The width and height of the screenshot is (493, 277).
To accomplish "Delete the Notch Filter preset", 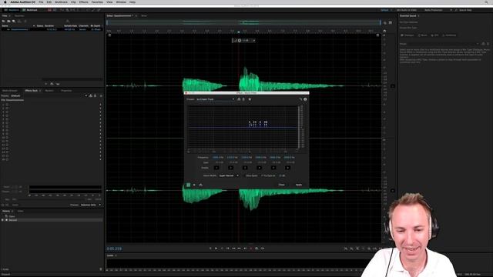I will [x=243, y=99].
